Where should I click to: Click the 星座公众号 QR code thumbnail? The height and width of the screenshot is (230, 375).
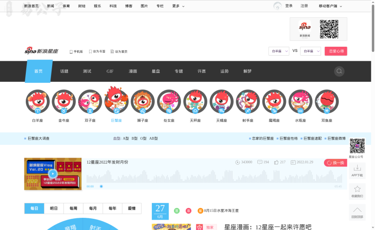(x=357, y=146)
